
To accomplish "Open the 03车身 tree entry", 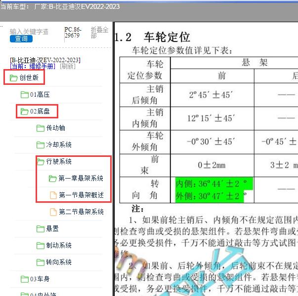I will pos(40,279).
